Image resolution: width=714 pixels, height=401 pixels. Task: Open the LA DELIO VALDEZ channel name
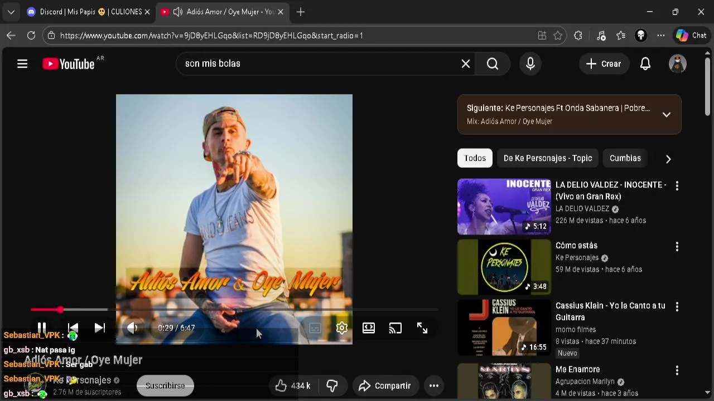click(x=582, y=209)
